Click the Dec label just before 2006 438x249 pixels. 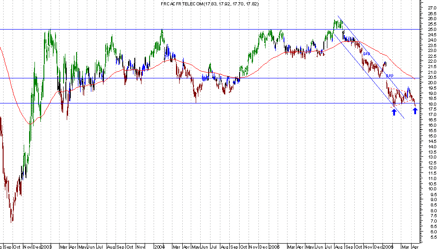[x=378, y=247]
